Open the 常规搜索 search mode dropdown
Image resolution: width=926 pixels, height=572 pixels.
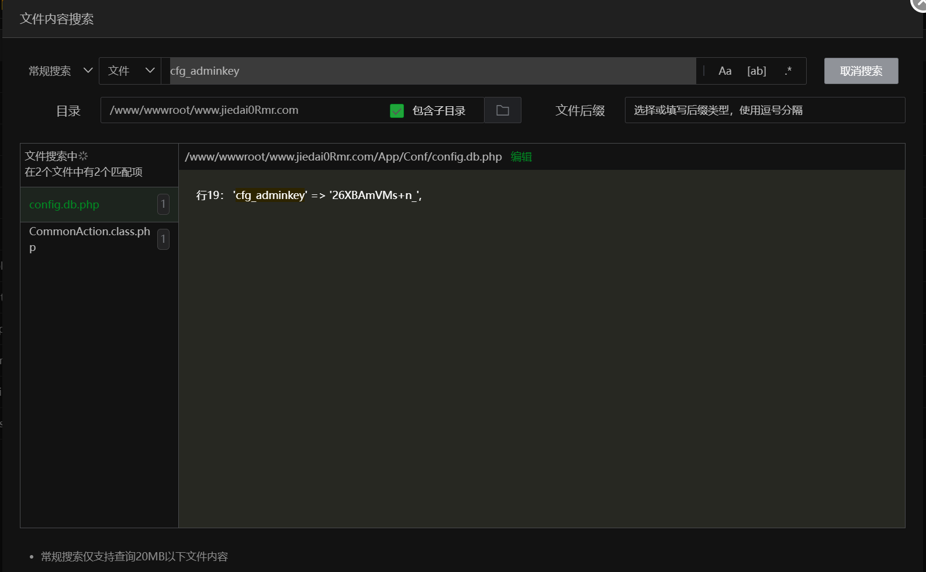(61, 71)
